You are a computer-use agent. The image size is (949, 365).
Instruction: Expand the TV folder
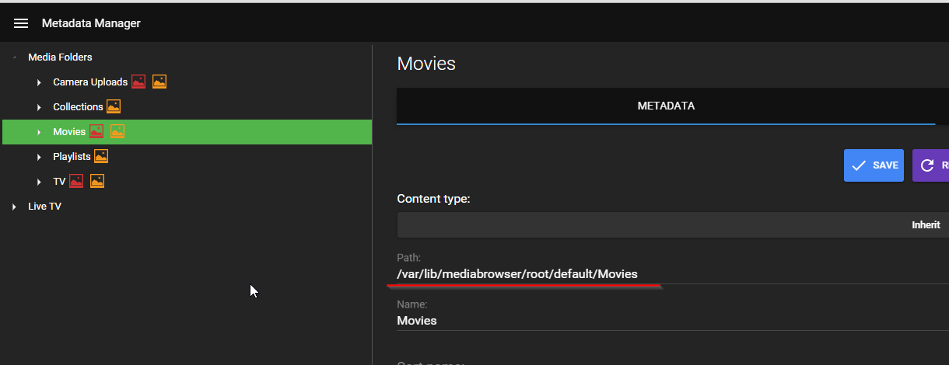pos(40,182)
